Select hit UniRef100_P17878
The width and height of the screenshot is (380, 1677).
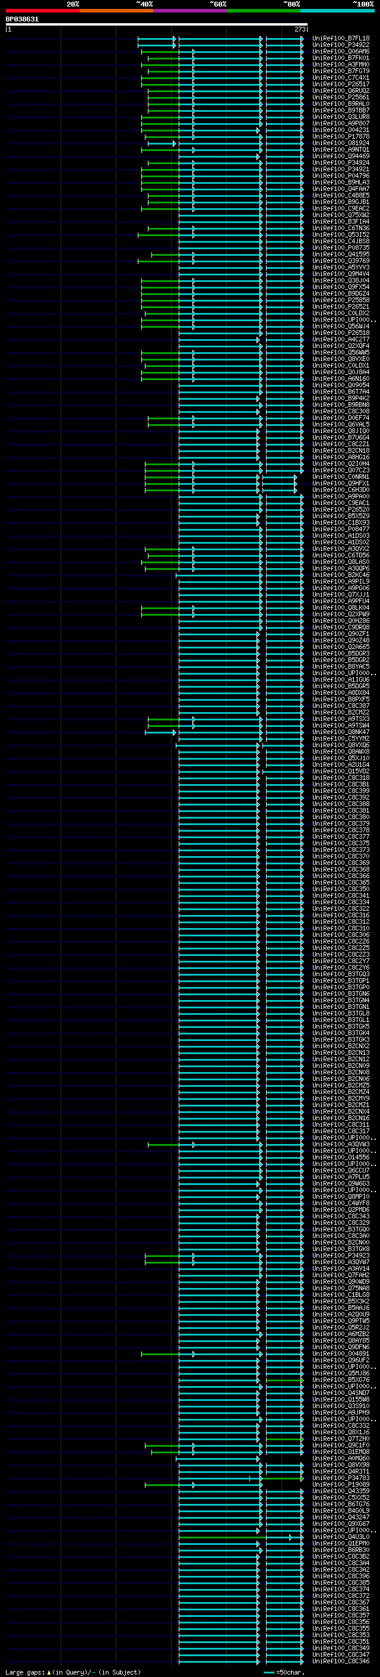340,136
